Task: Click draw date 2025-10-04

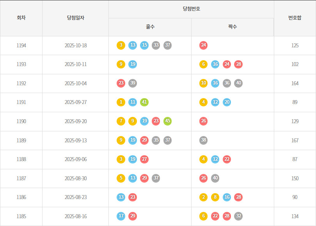Action: tap(76, 83)
